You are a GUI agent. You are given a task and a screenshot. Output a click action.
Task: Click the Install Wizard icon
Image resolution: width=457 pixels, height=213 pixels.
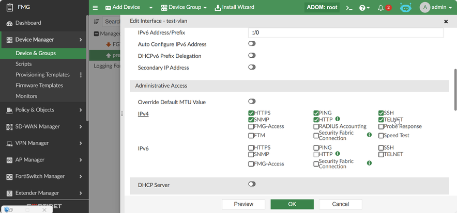coord(218,8)
